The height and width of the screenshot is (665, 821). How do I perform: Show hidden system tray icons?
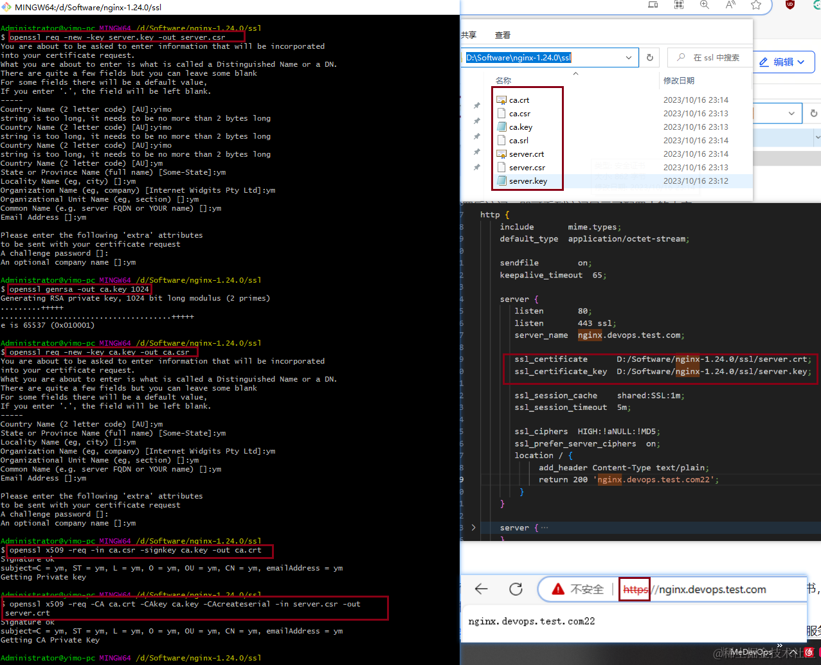click(x=779, y=646)
